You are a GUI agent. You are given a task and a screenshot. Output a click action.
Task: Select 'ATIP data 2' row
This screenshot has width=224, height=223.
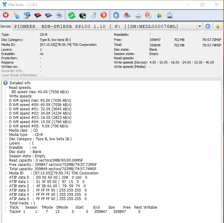(47, 186)
